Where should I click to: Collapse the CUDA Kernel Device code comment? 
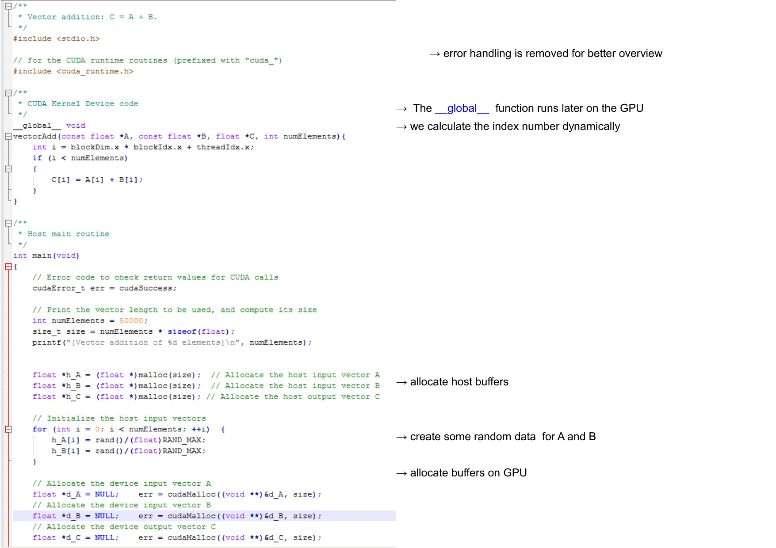[8, 93]
